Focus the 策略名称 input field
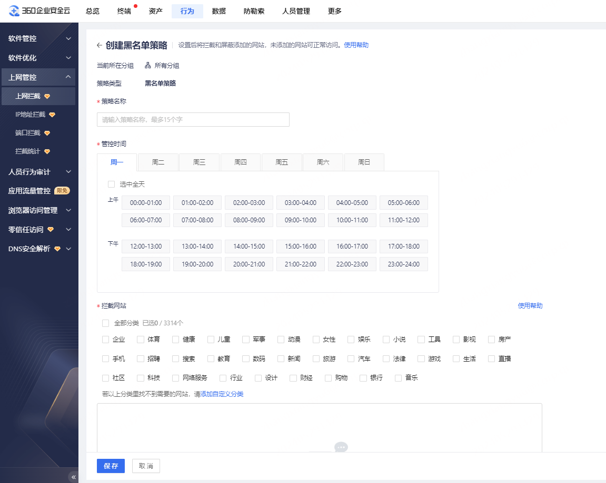This screenshot has height=483, width=606. click(193, 120)
